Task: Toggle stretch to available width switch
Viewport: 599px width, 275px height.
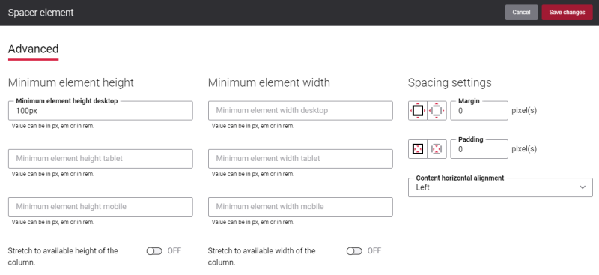Action: pos(354,251)
